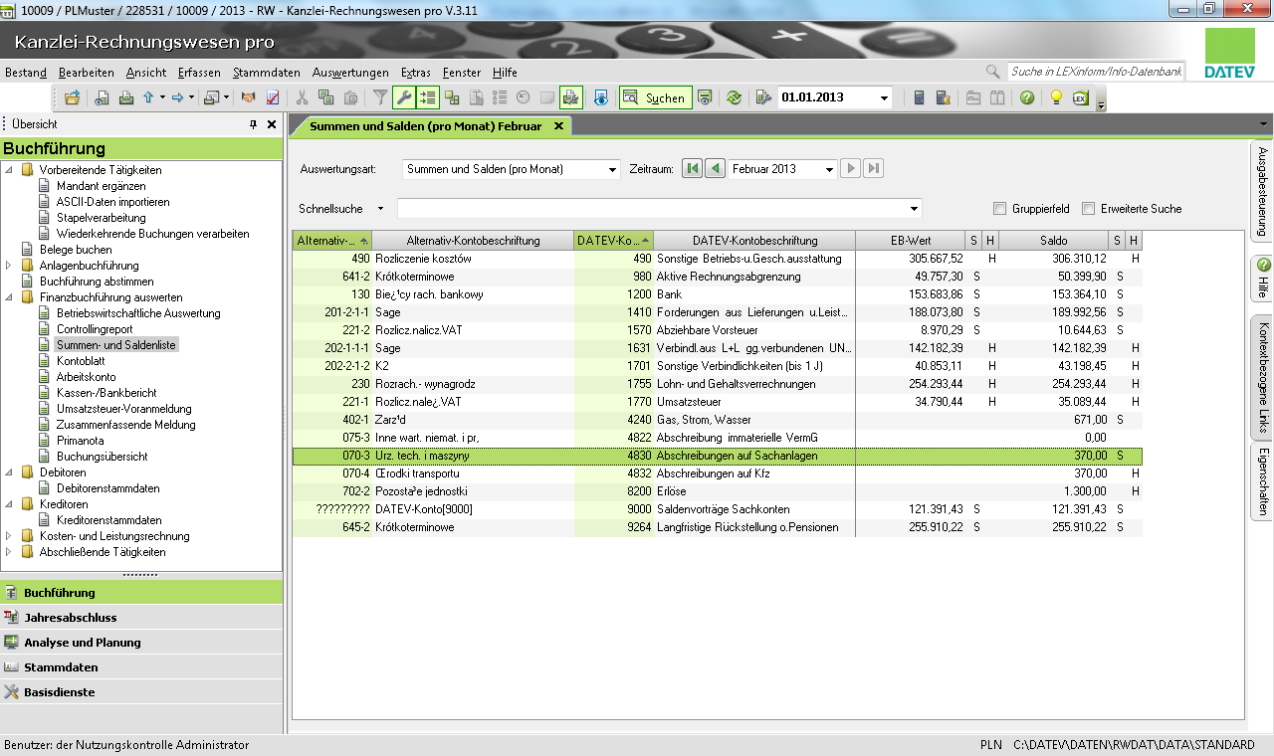Toggle the highlighted wrench tool icon
This screenshot has width=1274, height=756.
404,97
